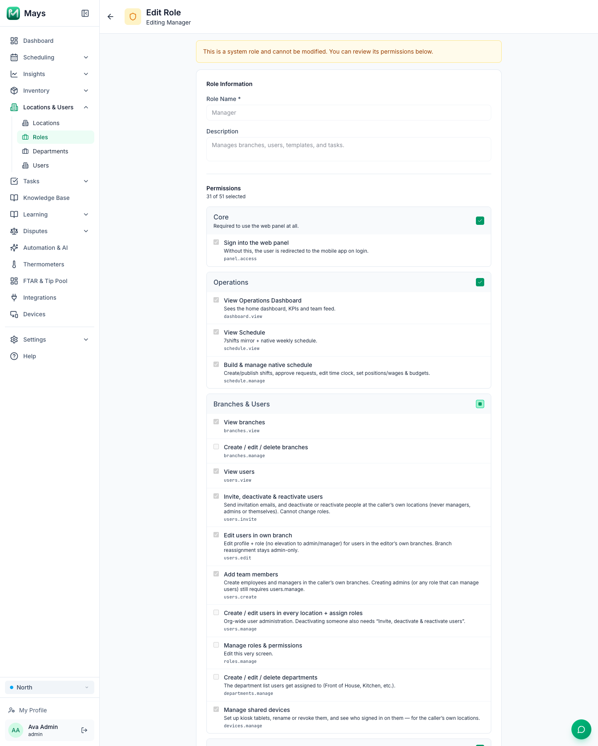The width and height of the screenshot is (598, 746).
Task: Open the chat bubble support button
Action: [x=581, y=729]
